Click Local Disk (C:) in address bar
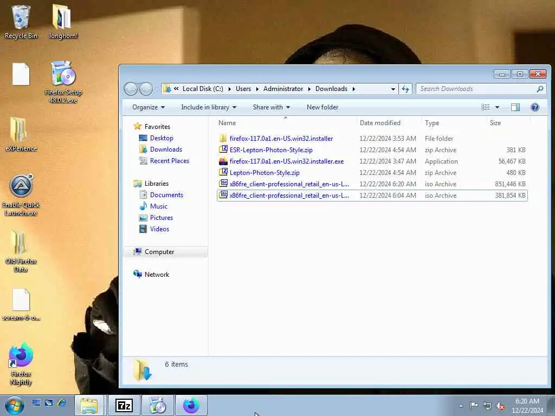The height and width of the screenshot is (416, 555). tap(203, 89)
